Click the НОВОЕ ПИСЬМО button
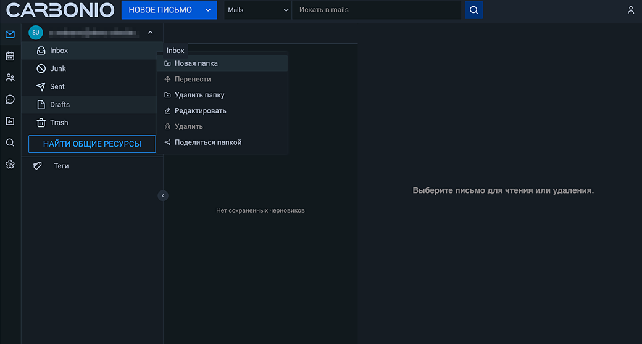Screen dimensions: 642x344 click(160, 10)
